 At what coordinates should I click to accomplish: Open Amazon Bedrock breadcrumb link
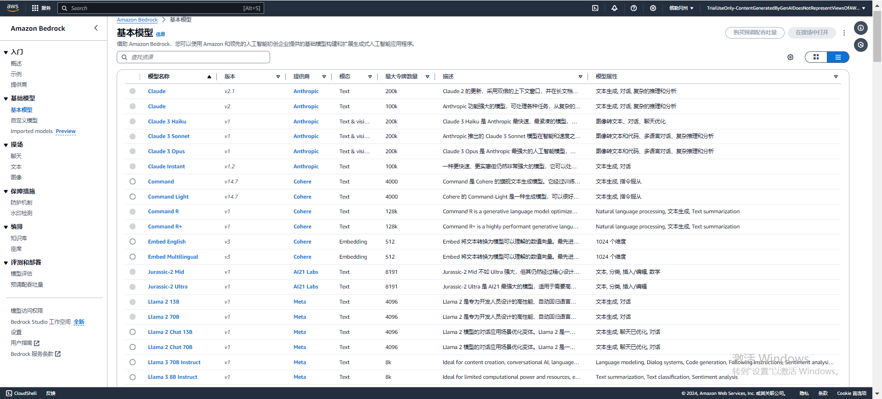pos(137,20)
